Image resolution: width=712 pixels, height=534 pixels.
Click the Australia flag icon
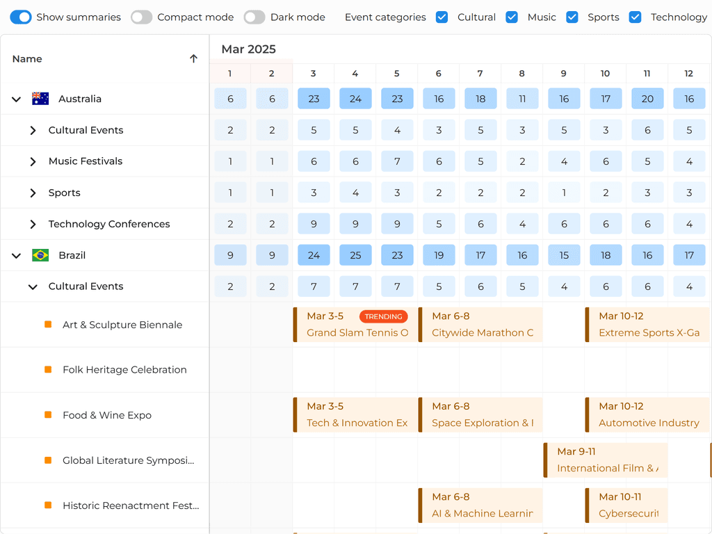[x=40, y=99]
